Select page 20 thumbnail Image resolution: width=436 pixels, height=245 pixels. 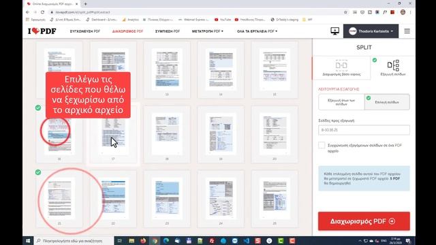pos(275,135)
